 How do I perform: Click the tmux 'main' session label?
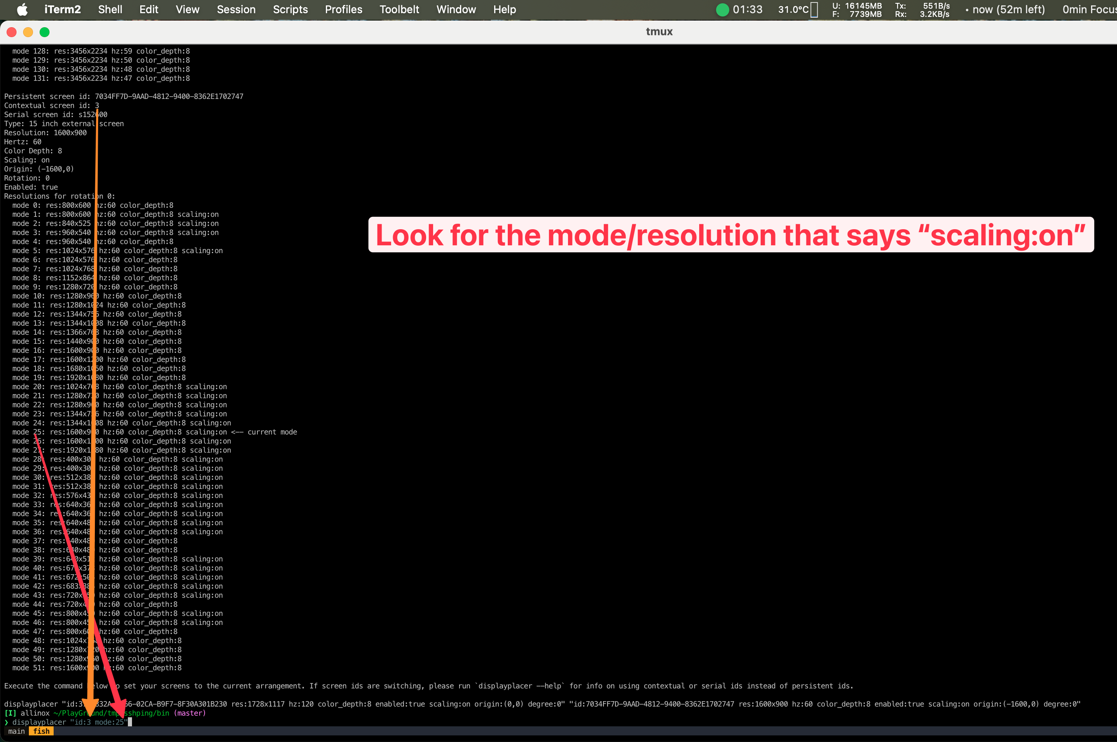point(16,731)
